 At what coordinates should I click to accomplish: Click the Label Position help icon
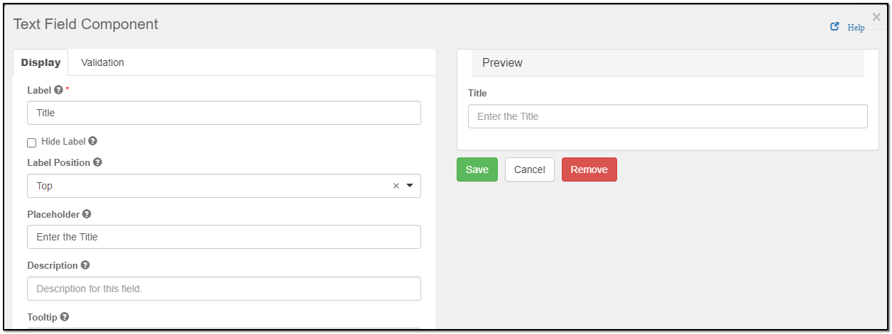click(x=97, y=162)
